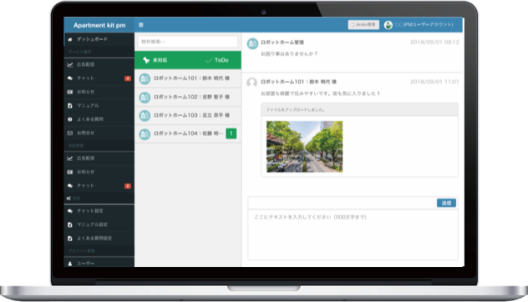Open お知らせ just below チャット badge 4
The width and height of the screenshot is (528, 302).
point(99,92)
